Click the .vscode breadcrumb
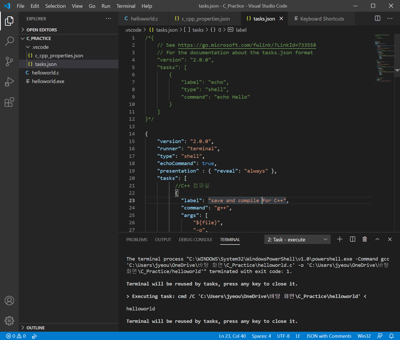 click(133, 30)
